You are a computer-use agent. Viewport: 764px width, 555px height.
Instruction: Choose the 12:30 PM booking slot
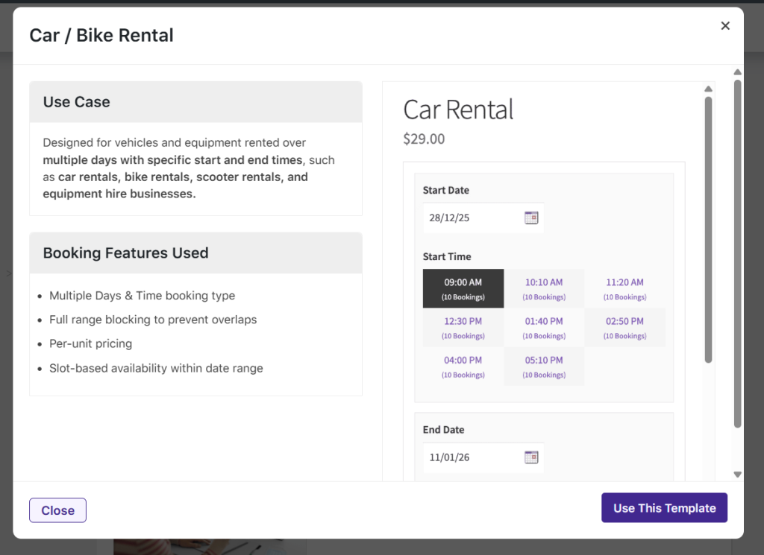(463, 327)
